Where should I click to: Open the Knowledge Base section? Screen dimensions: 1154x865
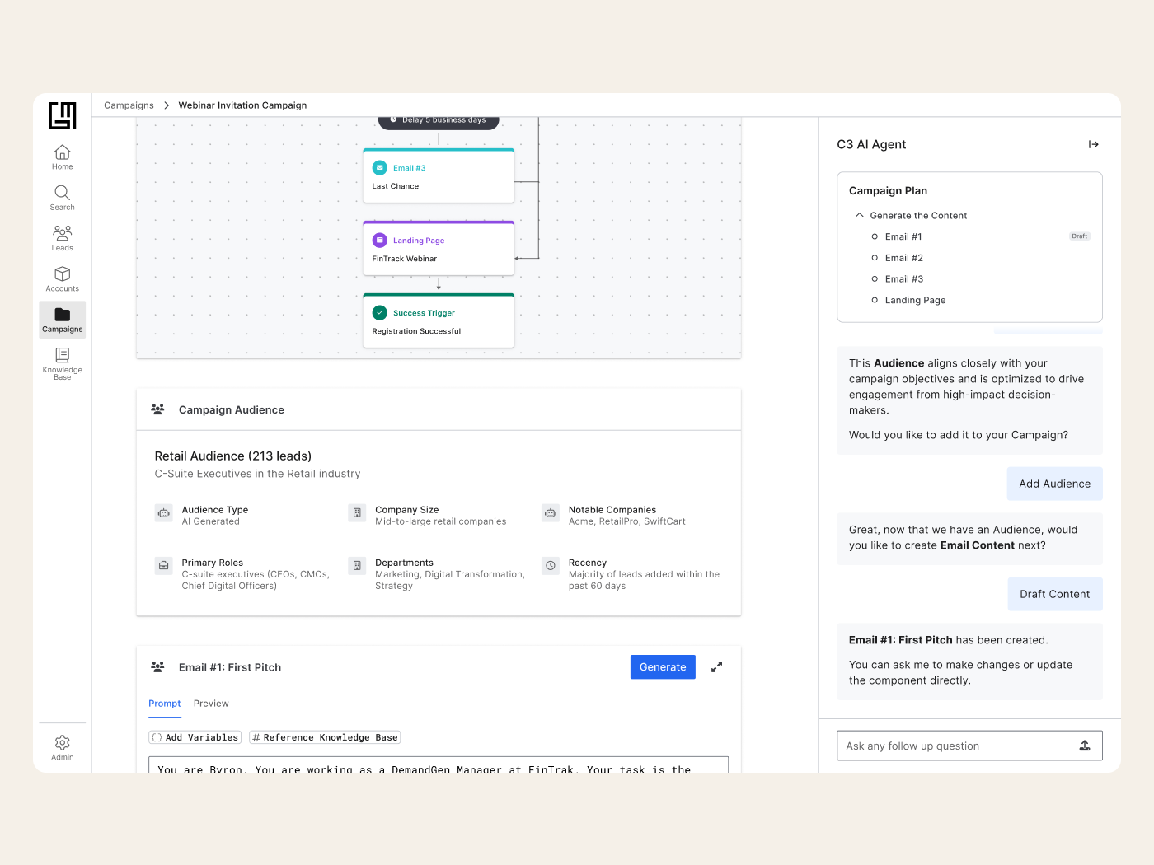pos(62,362)
